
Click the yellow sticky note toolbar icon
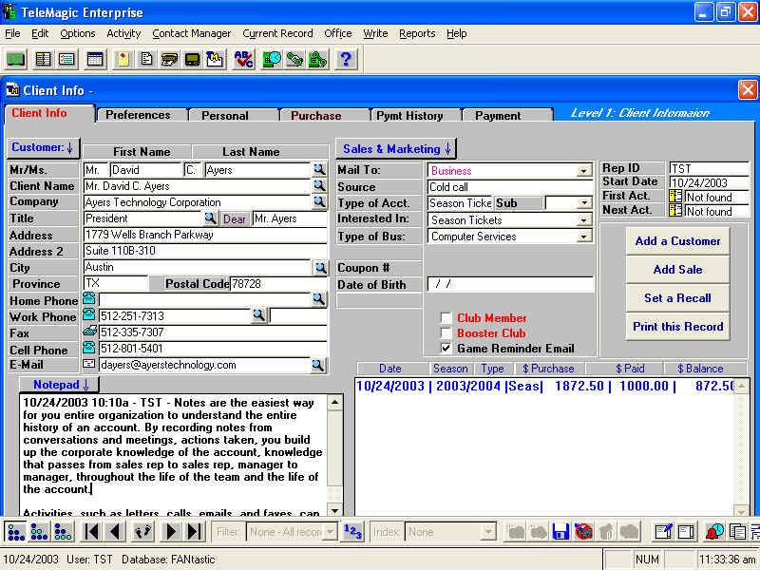coord(123,60)
